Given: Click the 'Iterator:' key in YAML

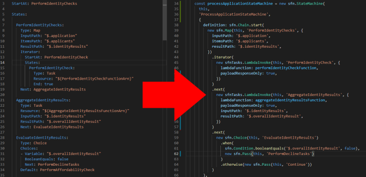Looking at the screenshot, I should (30, 52).
